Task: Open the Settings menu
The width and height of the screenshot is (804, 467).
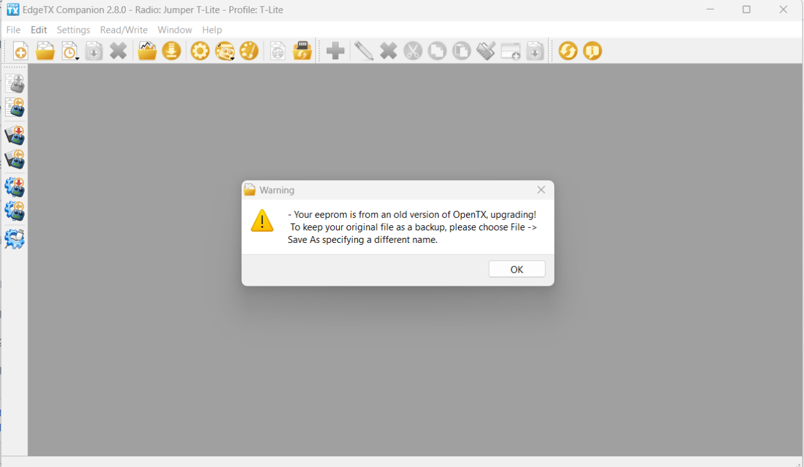Action: click(x=74, y=30)
